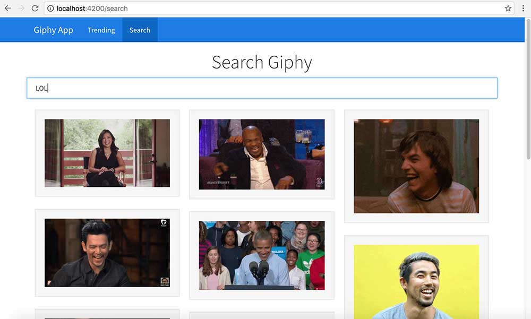The height and width of the screenshot is (319, 531).
Task: Click the localhost:4200/search address bar
Action: (x=265, y=8)
